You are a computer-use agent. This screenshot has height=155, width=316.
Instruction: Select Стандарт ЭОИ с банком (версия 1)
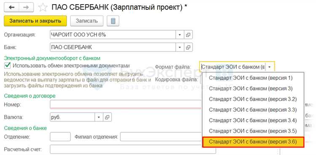point(253,78)
